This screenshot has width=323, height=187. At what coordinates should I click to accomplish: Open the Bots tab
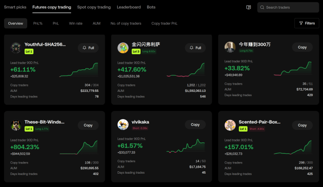(x=151, y=7)
